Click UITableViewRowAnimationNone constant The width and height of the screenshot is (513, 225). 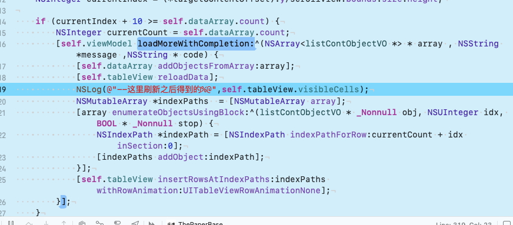pos(252,190)
